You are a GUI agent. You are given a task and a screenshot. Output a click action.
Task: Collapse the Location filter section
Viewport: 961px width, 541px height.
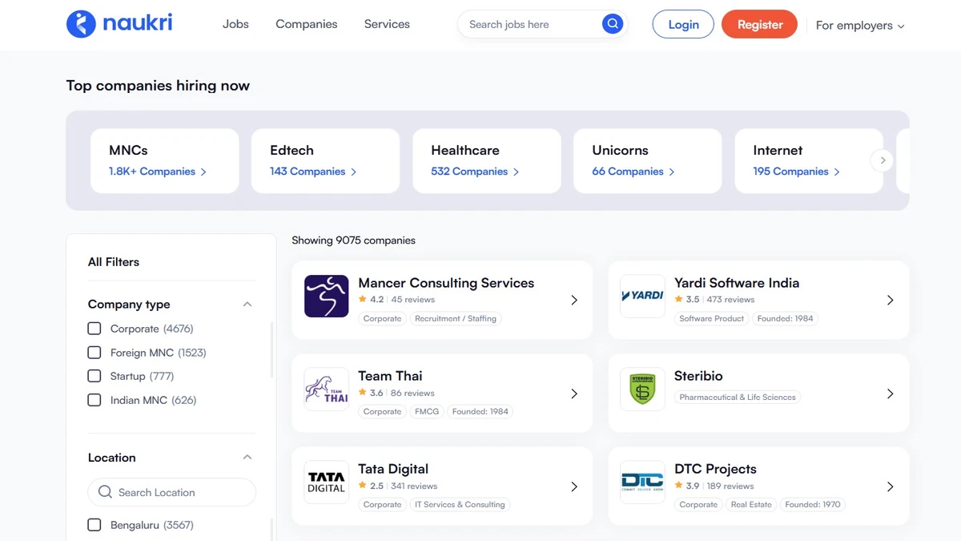248,457
